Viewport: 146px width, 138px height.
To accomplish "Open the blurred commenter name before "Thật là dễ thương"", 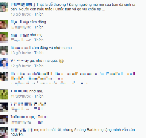I will pos(23,5).
